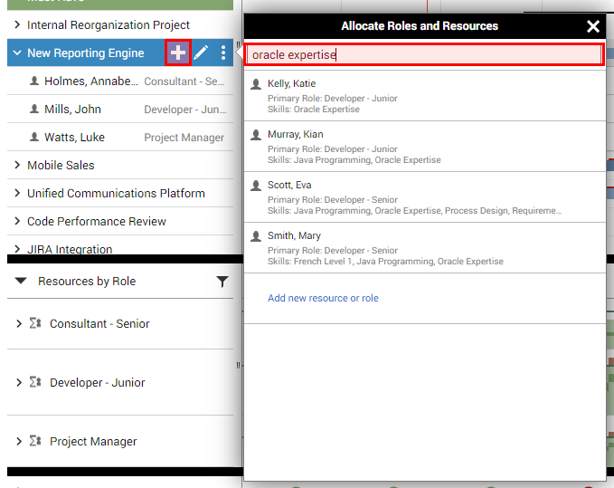
Task: Select Smith, Mary from search results
Action: 424,248
